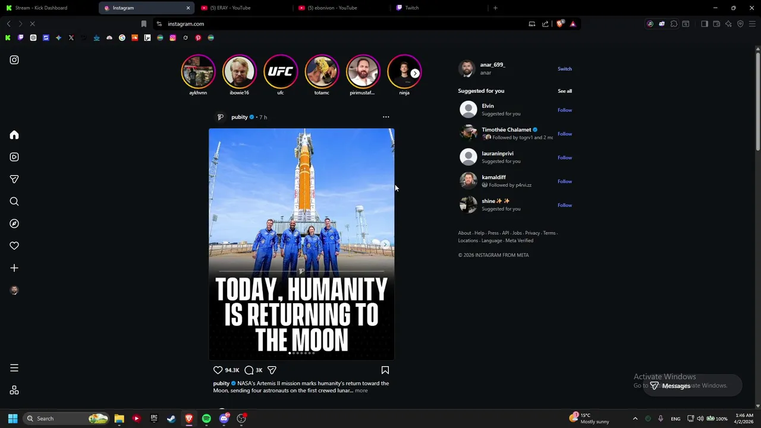Open browser Extensions puzzle icon
761x428 pixels.
674,24
